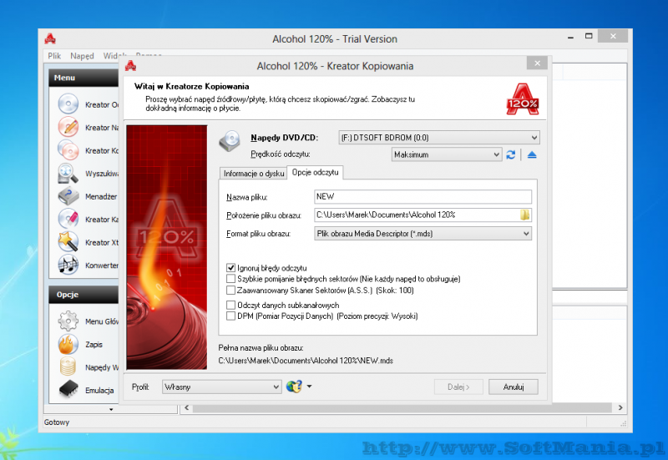This screenshot has width=668, height=460.
Task: Click the Kreator Kasowania eraser disc icon
Action: tap(68, 219)
